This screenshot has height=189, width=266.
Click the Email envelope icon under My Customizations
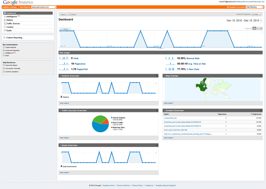coord(4,56)
